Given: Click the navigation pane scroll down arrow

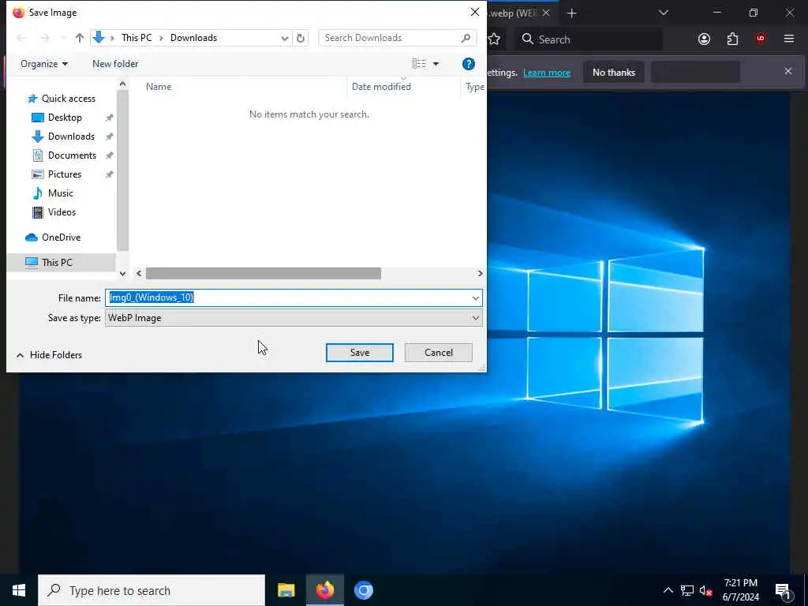Looking at the screenshot, I should (x=122, y=274).
